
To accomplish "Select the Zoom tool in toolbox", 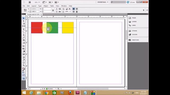I will (x=24, y=65).
